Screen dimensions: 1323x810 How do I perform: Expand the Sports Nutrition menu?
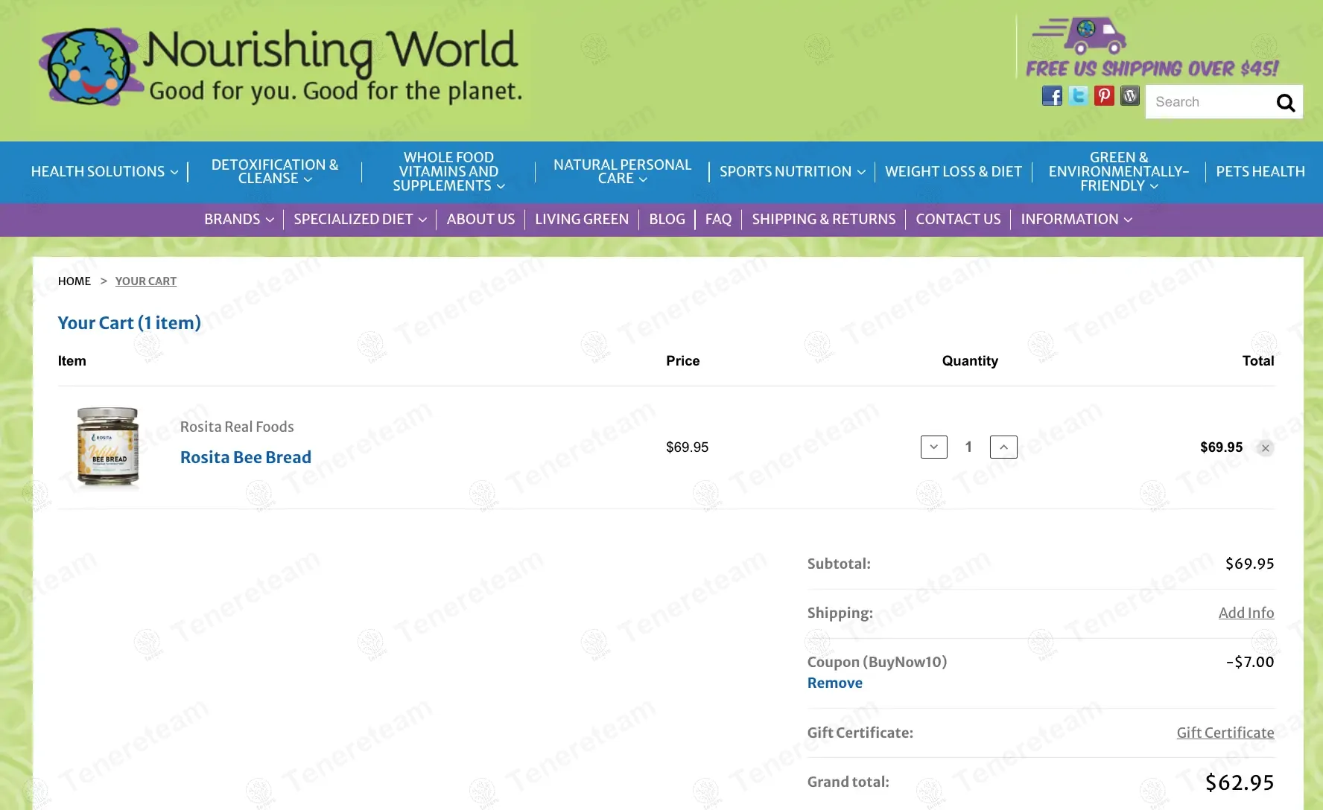[x=792, y=171]
